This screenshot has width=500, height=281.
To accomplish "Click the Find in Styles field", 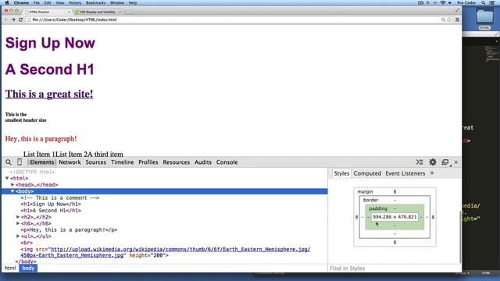I will (394, 269).
